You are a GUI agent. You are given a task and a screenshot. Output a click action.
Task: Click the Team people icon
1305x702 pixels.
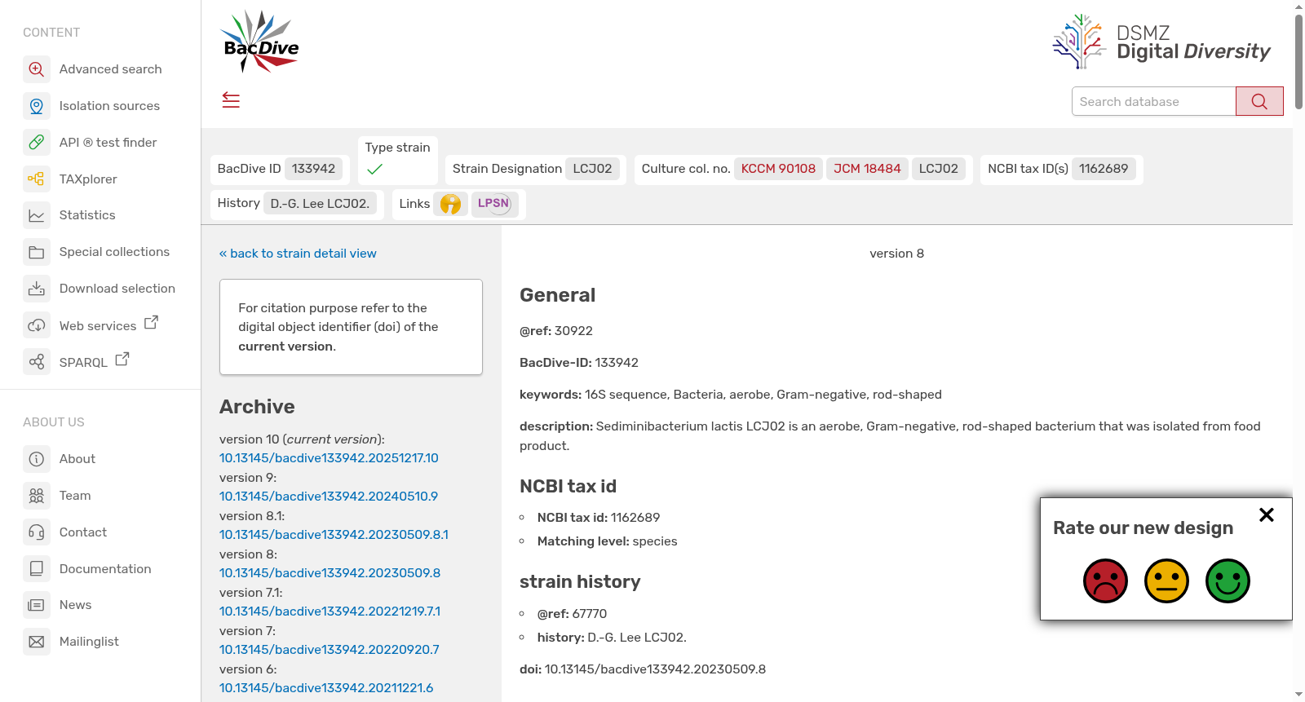click(x=37, y=496)
